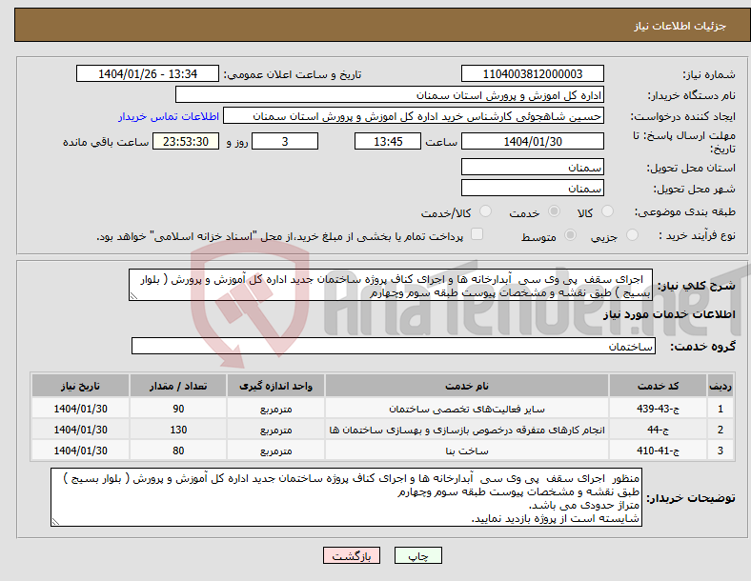Click the response deadline date 1404/01/30 field
The height and width of the screenshot is (581, 751).
(533, 141)
